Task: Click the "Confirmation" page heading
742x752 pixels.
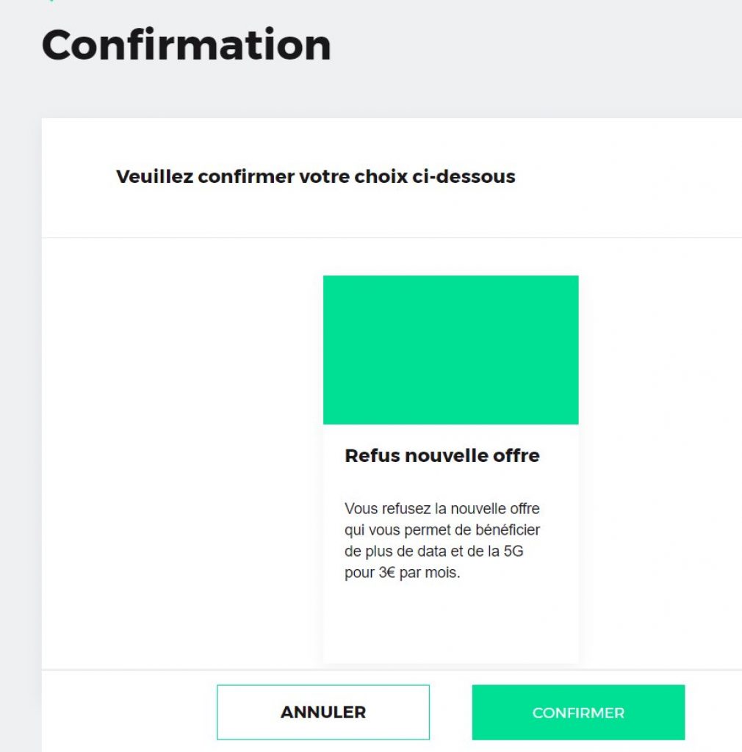Action: 187,46
